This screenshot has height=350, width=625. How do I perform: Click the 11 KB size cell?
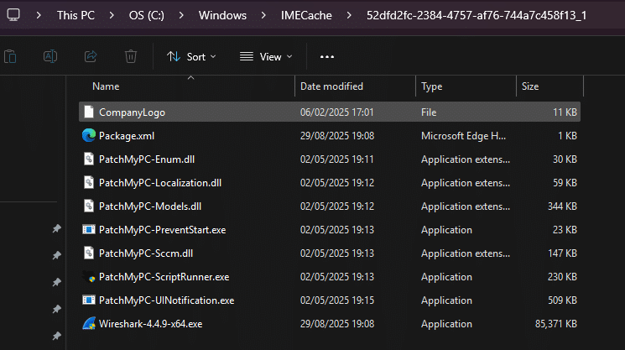(565, 112)
